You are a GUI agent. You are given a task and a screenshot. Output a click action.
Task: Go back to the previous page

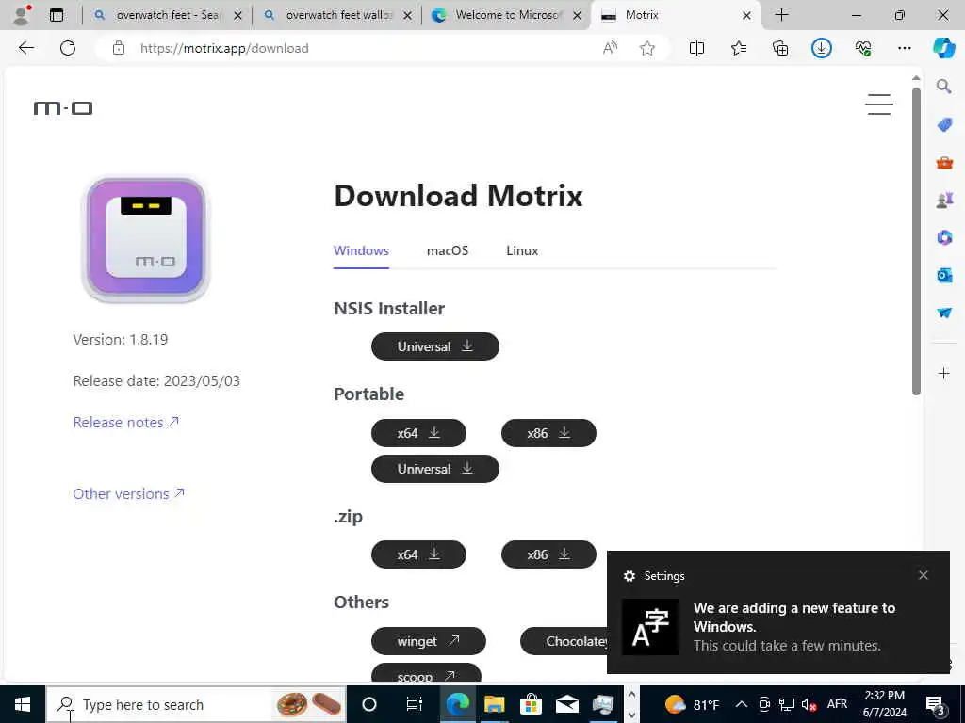[25, 48]
